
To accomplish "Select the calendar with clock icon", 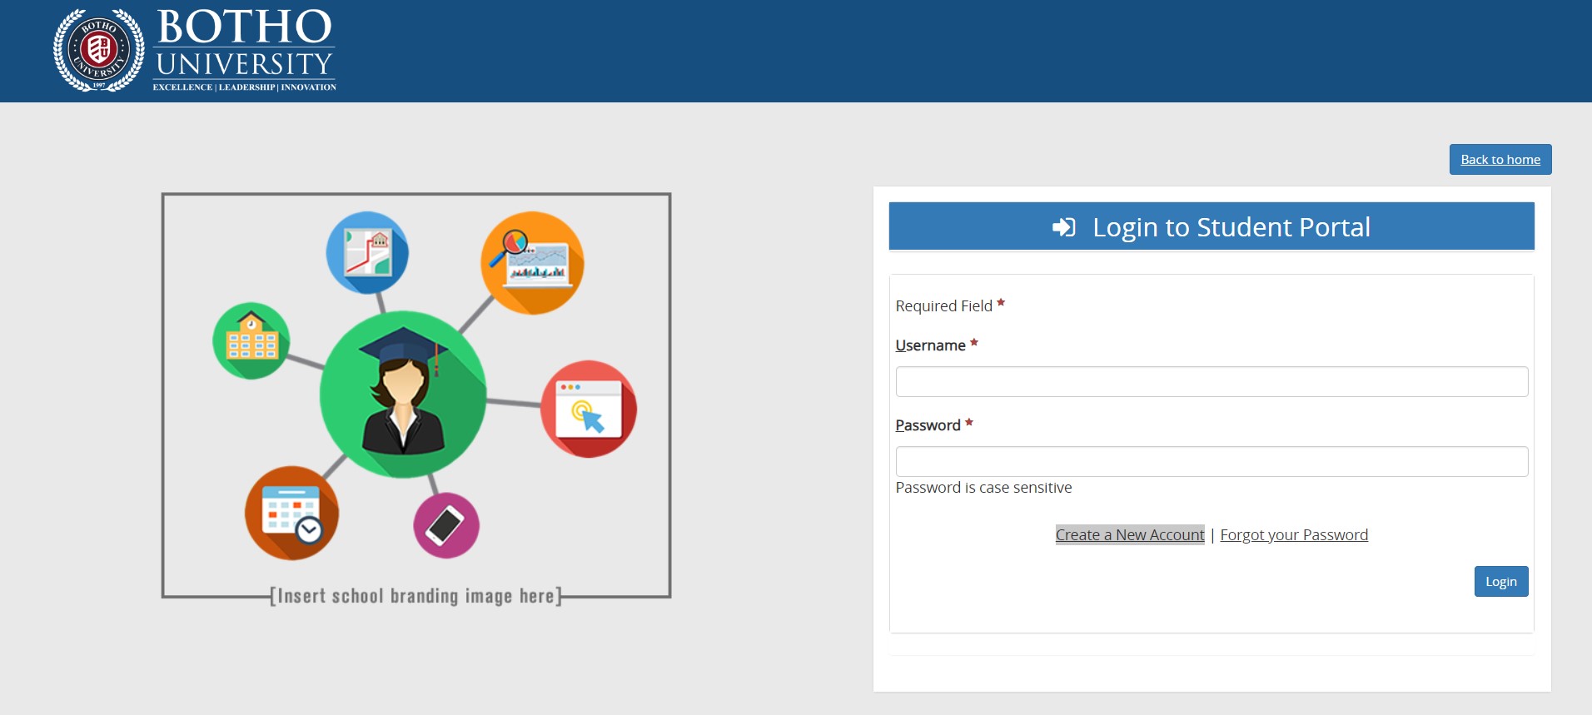I will [291, 513].
